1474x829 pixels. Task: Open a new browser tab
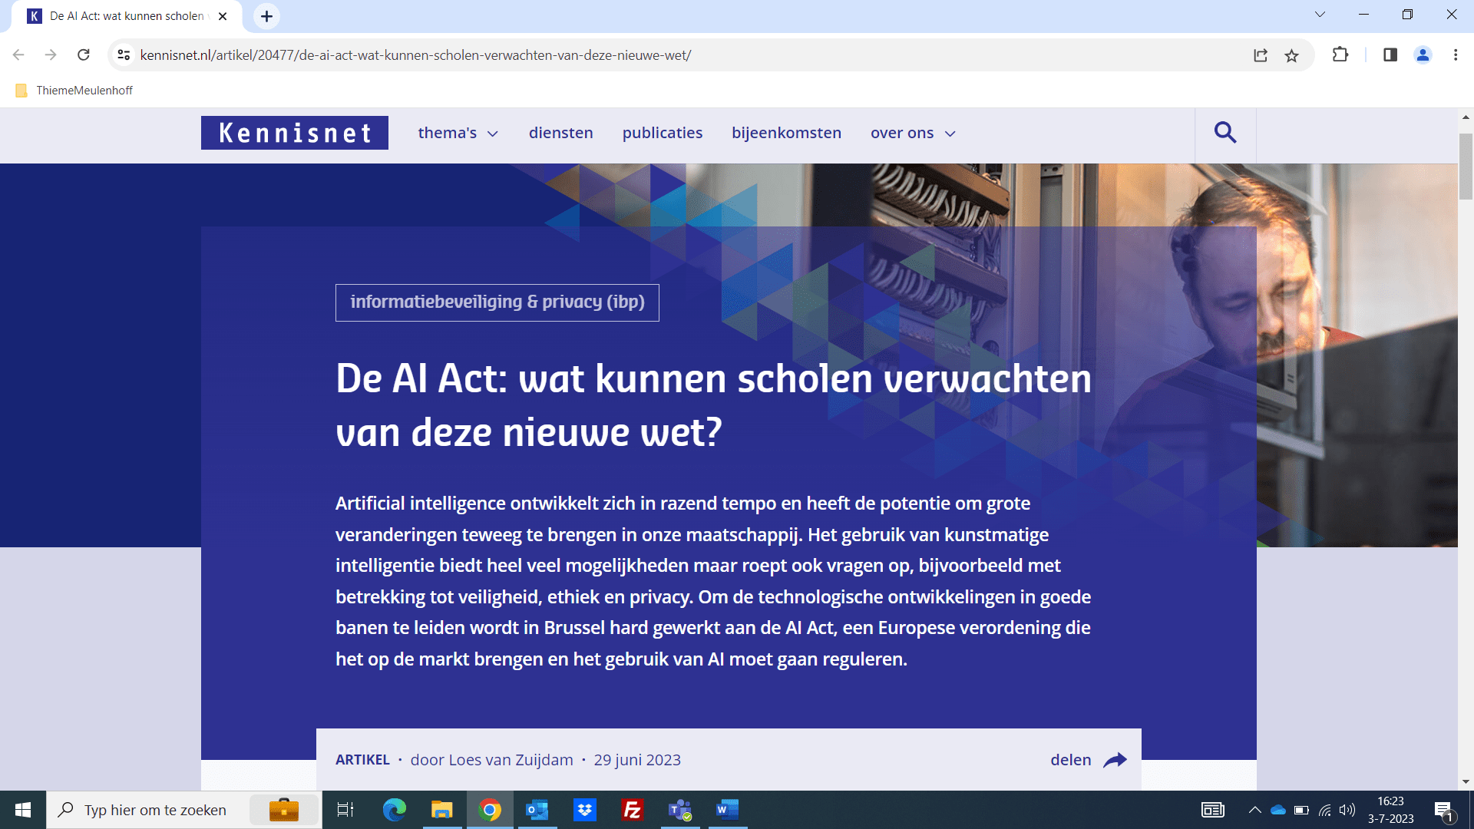pos(266,16)
